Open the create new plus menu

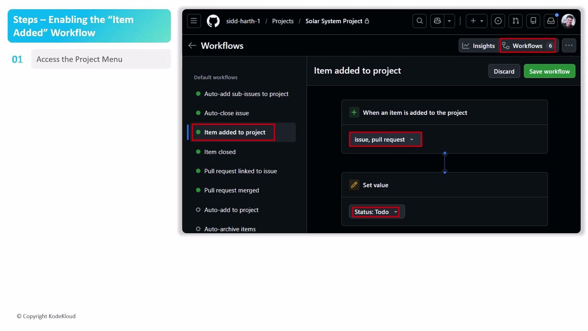(x=477, y=21)
